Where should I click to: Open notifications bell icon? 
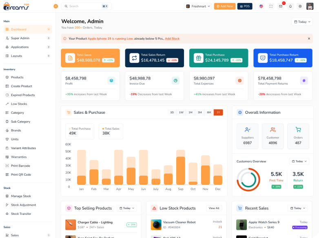coord(290,6)
